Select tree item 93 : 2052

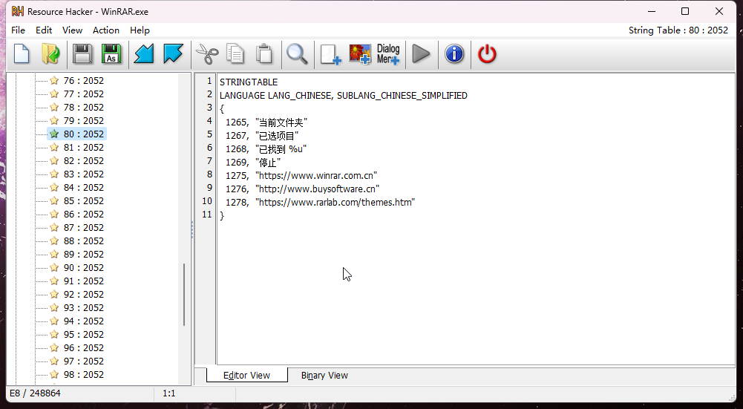[84, 307]
